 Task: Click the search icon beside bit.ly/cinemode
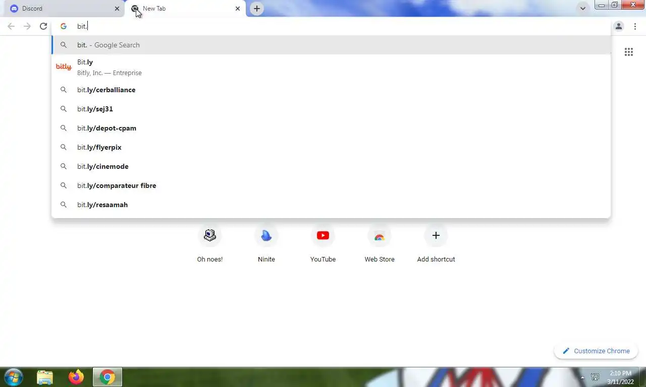pyautogui.click(x=64, y=166)
